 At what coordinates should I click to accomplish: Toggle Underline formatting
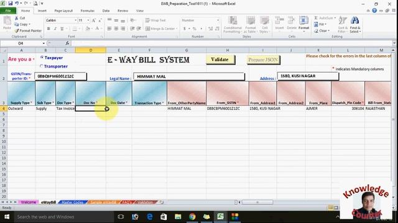[x=62, y=28]
